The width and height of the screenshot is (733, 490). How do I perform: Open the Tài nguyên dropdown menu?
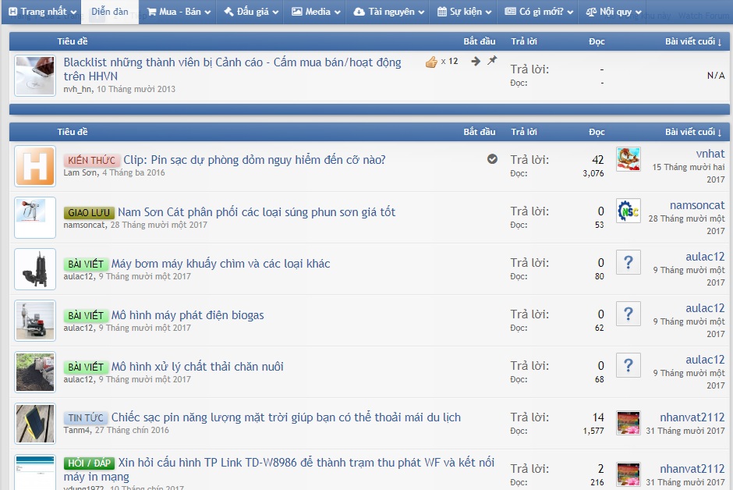pyautogui.click(x=390, y=12)
